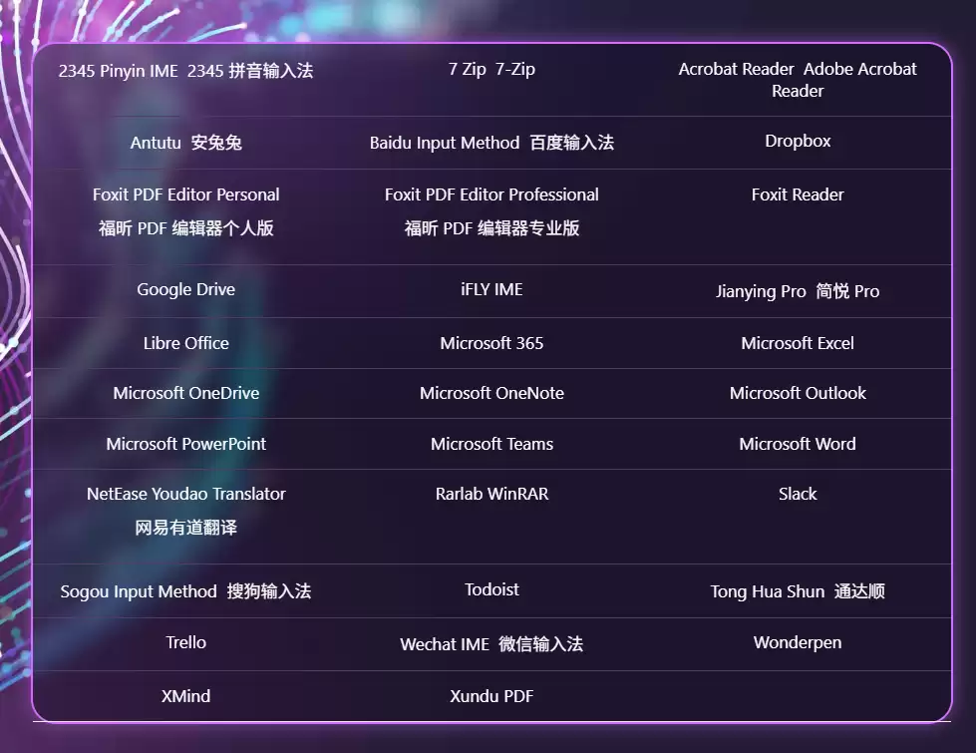Open the Adobe Acrobat Reader entry
The width and height of the screenshot is (976, 753).
[798, 80]
